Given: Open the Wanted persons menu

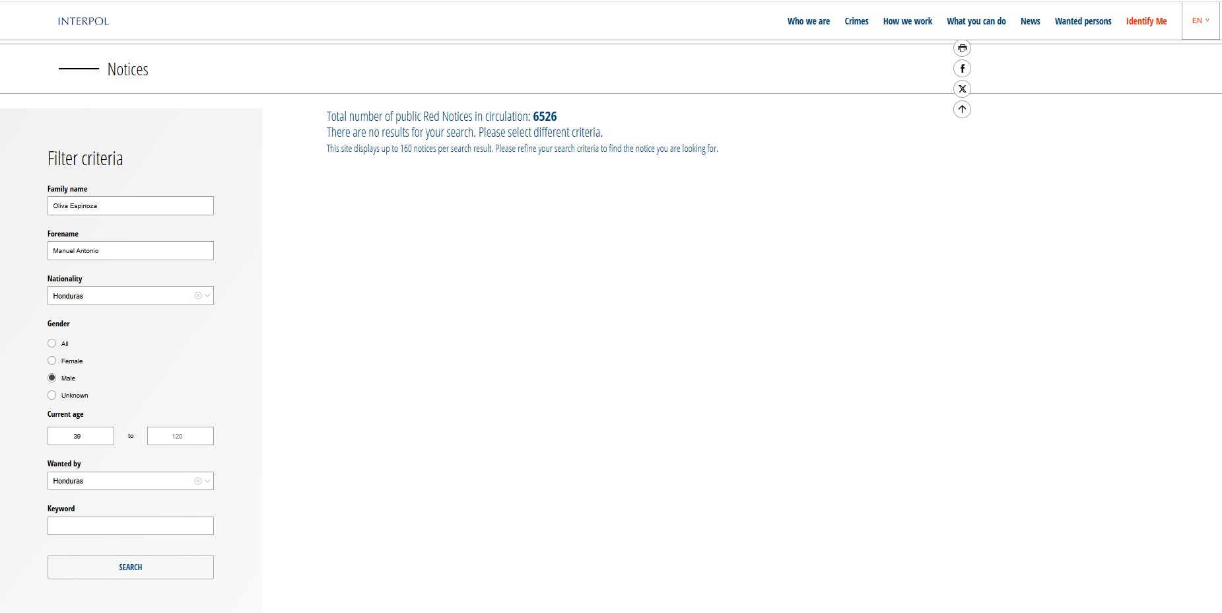Looking at the screenshot, I should [1083, 21].
